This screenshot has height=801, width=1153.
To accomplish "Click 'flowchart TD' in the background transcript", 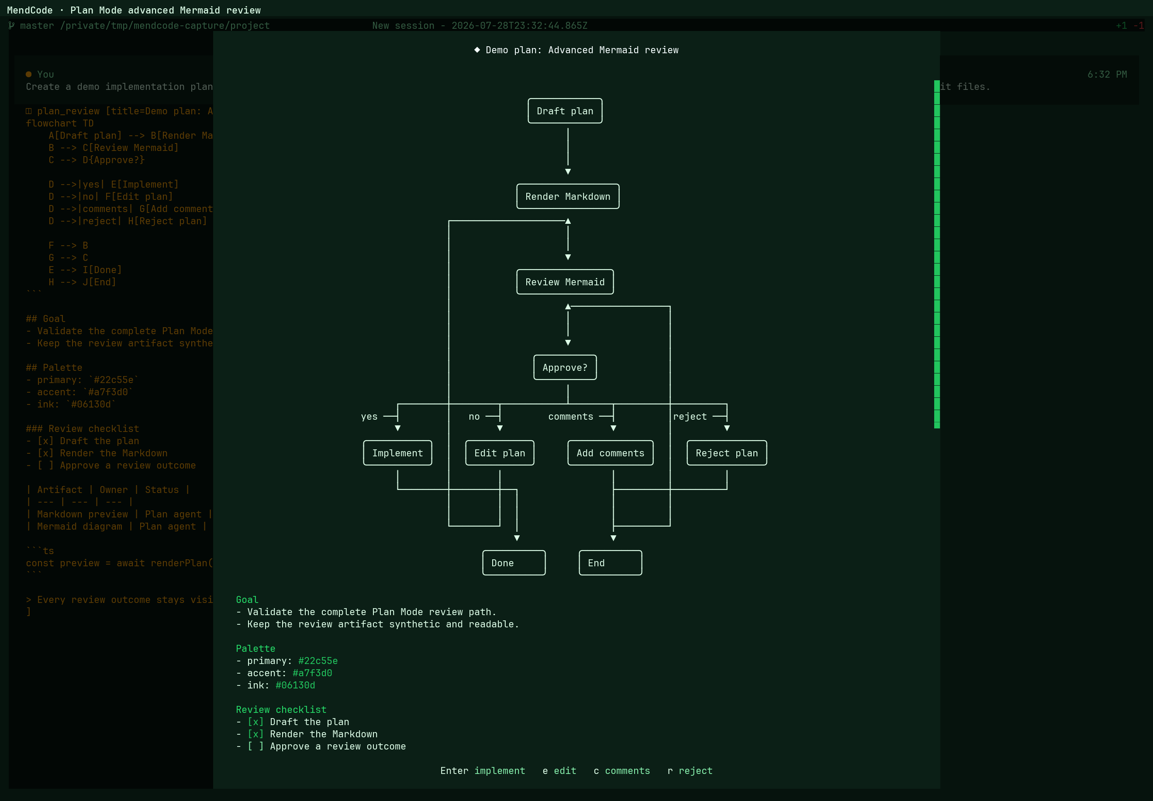I will point(60,123).
